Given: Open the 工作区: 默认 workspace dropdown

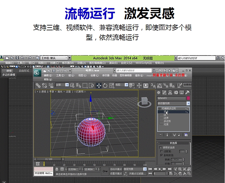Looking at the screenshot, I should pyautogui.click(x=54, y=58).
